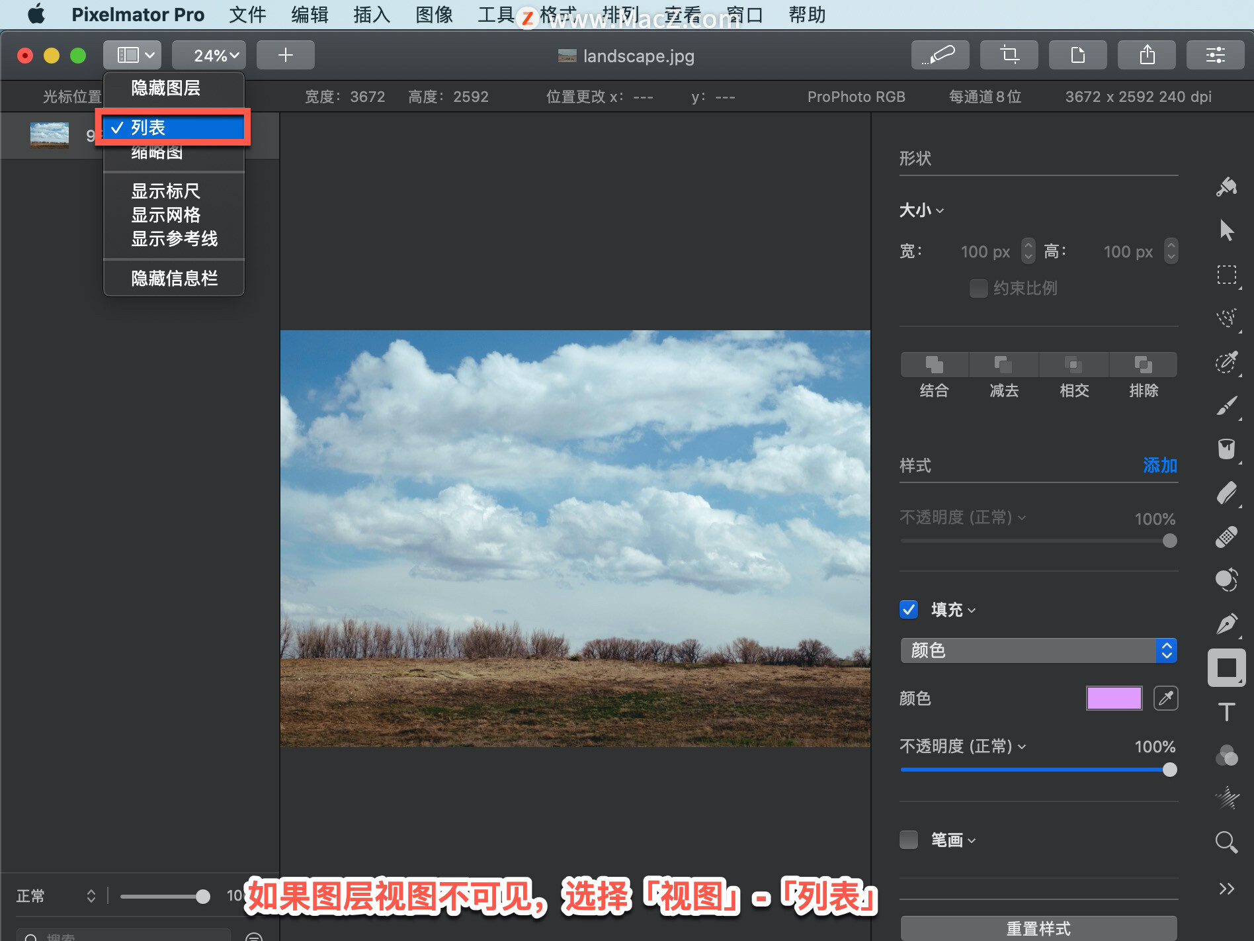Open the 帮助 menu
Viewport: 1254px width, 941px height.
tap(807, 15)
